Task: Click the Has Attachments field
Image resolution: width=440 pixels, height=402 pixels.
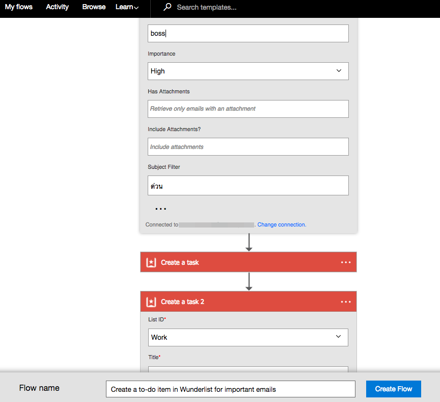Action: pos(248,109)
